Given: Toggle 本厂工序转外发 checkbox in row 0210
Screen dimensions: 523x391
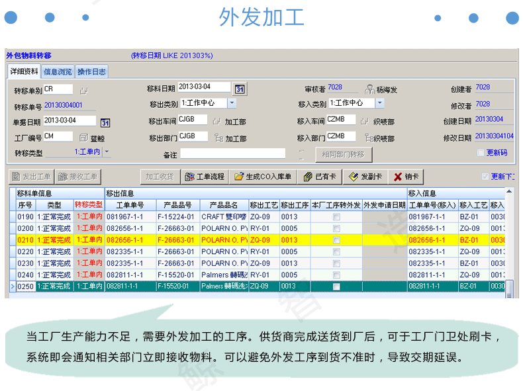Looking at the screenshot, I should coord(336,240).
